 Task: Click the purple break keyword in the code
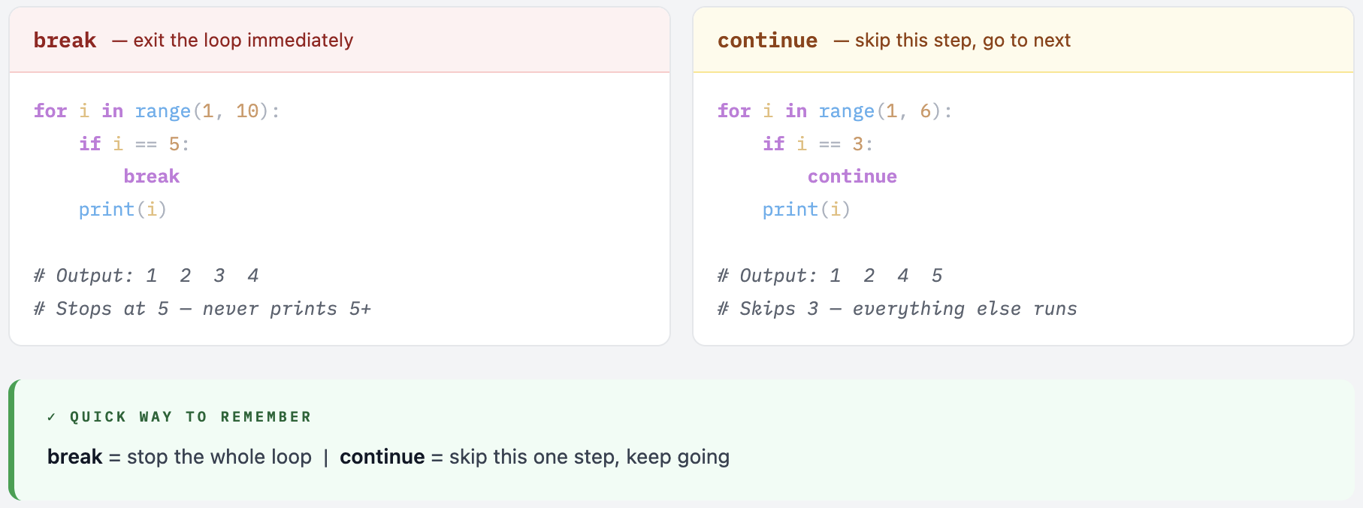coord(152,177)
